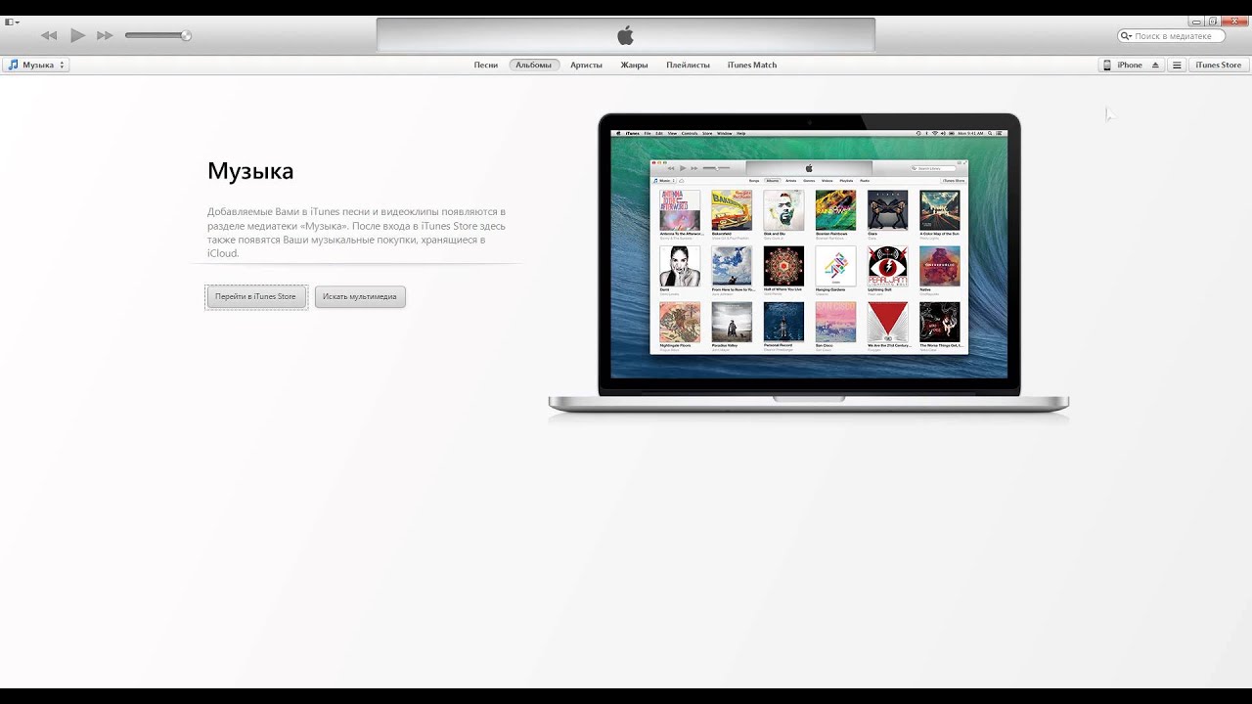Skip forward with the next track button
This screenshot has width=1252, height=704.
tap(105, 36)
